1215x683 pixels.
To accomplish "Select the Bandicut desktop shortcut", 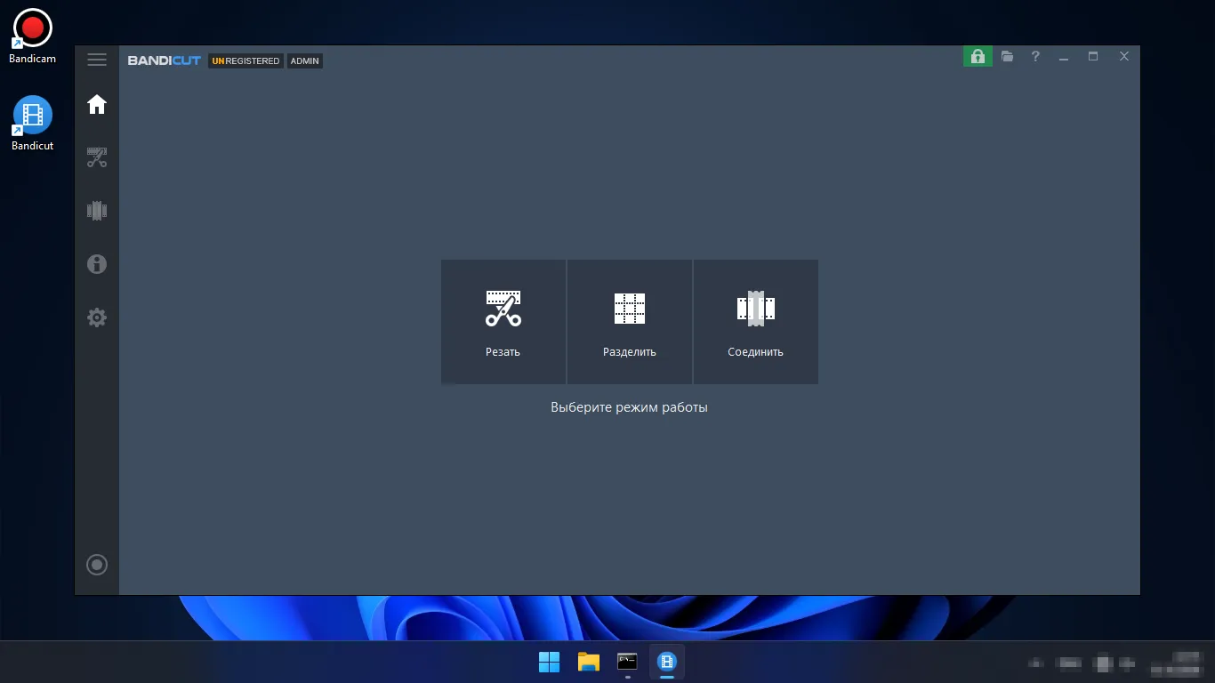I will point(33,123).
